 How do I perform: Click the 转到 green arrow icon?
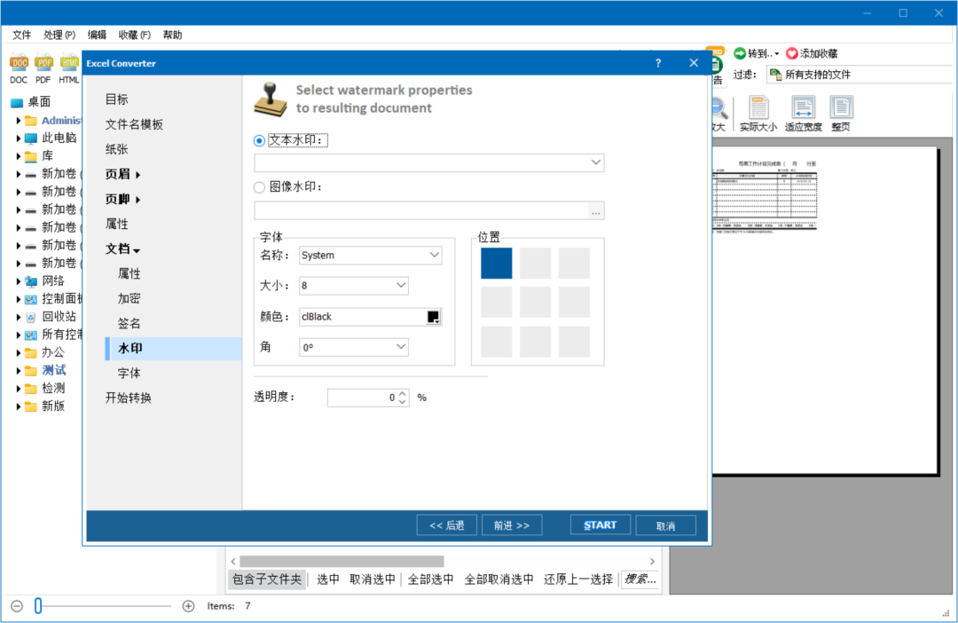pos(739,53)
